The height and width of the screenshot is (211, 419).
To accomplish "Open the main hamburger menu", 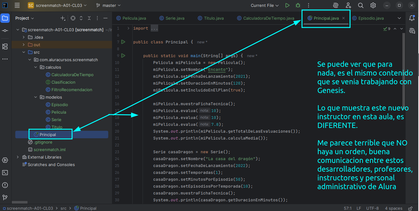I will (17, 5).
